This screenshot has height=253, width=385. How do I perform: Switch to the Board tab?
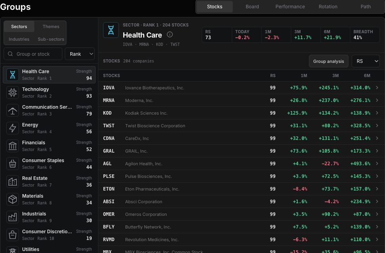tap(252, 7)
